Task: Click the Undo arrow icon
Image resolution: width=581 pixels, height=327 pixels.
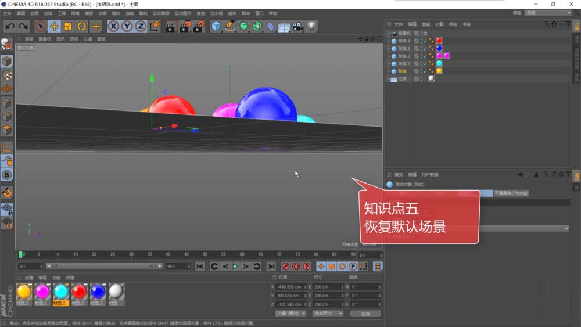Action: [10, 26]
